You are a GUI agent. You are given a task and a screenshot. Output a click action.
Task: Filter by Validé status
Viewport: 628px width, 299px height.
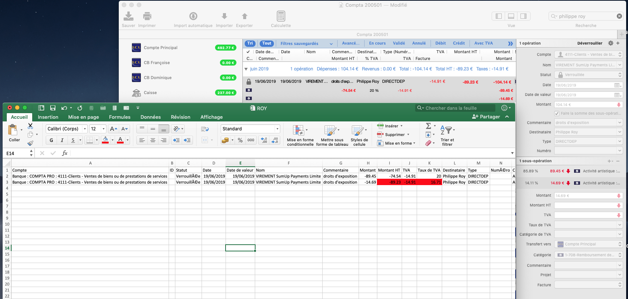pyautogui.click(x=399, y=43)
